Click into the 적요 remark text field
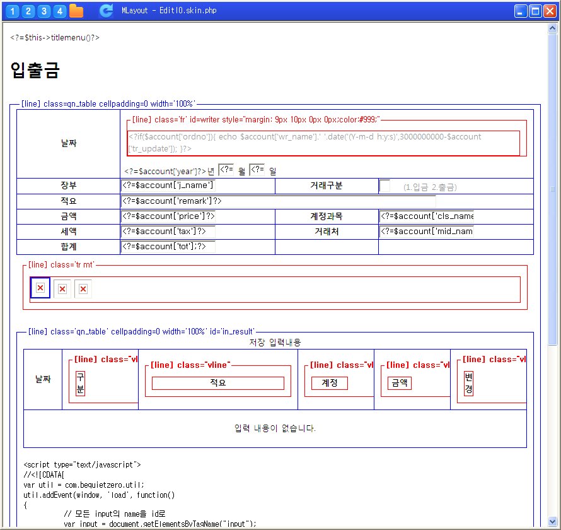Screen dimensions: 561x530 [x=277, y=201]
